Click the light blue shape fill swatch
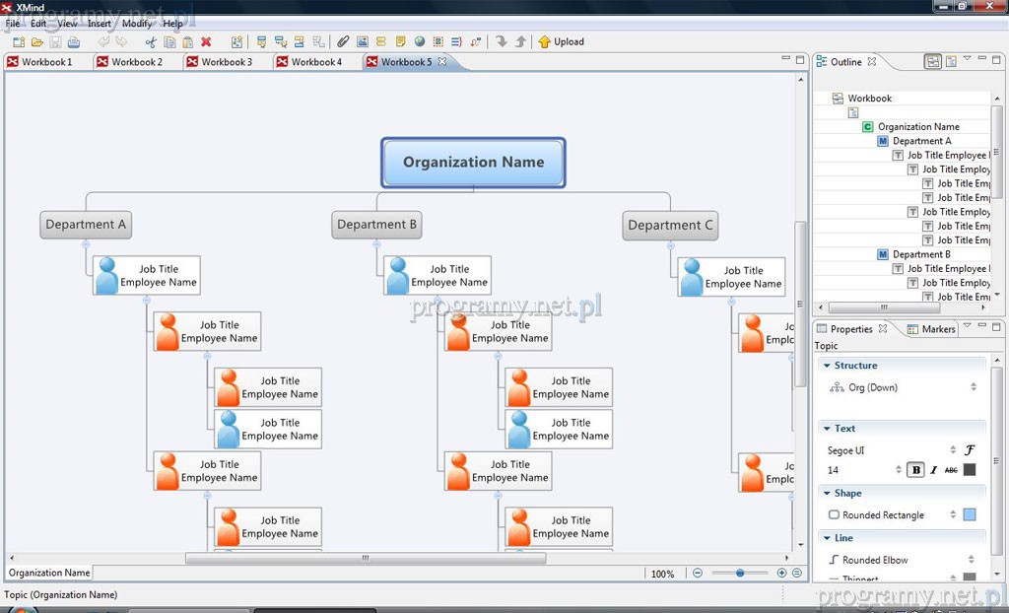 coord(970,514)
